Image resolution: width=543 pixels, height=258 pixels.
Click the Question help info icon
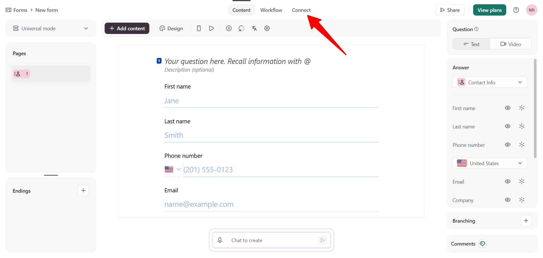(476, 29)
